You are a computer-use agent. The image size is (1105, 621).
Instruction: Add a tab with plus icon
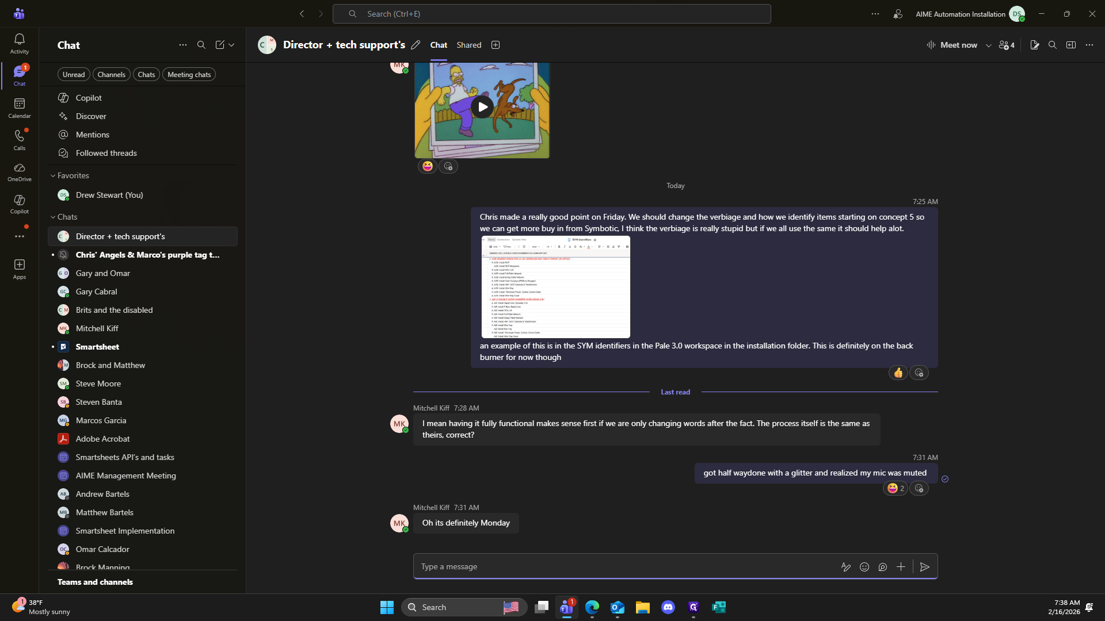click(496, 45)
